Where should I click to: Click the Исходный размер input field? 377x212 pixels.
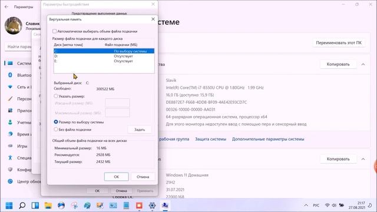(117, 103)
